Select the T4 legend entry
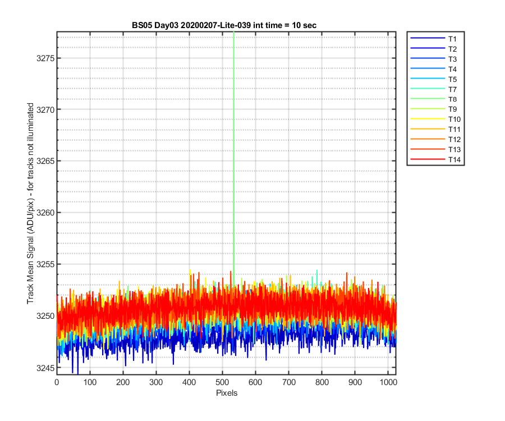This screenshot has height=421, width=505. [434, 69]
